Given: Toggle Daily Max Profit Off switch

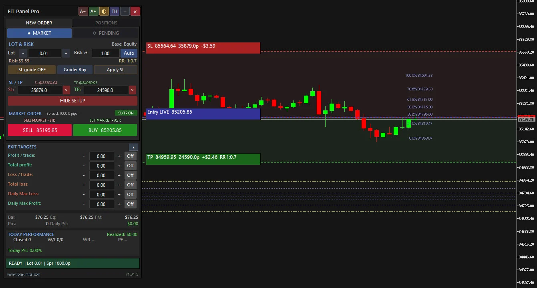Looking at the screenshot, I should 130,204.
